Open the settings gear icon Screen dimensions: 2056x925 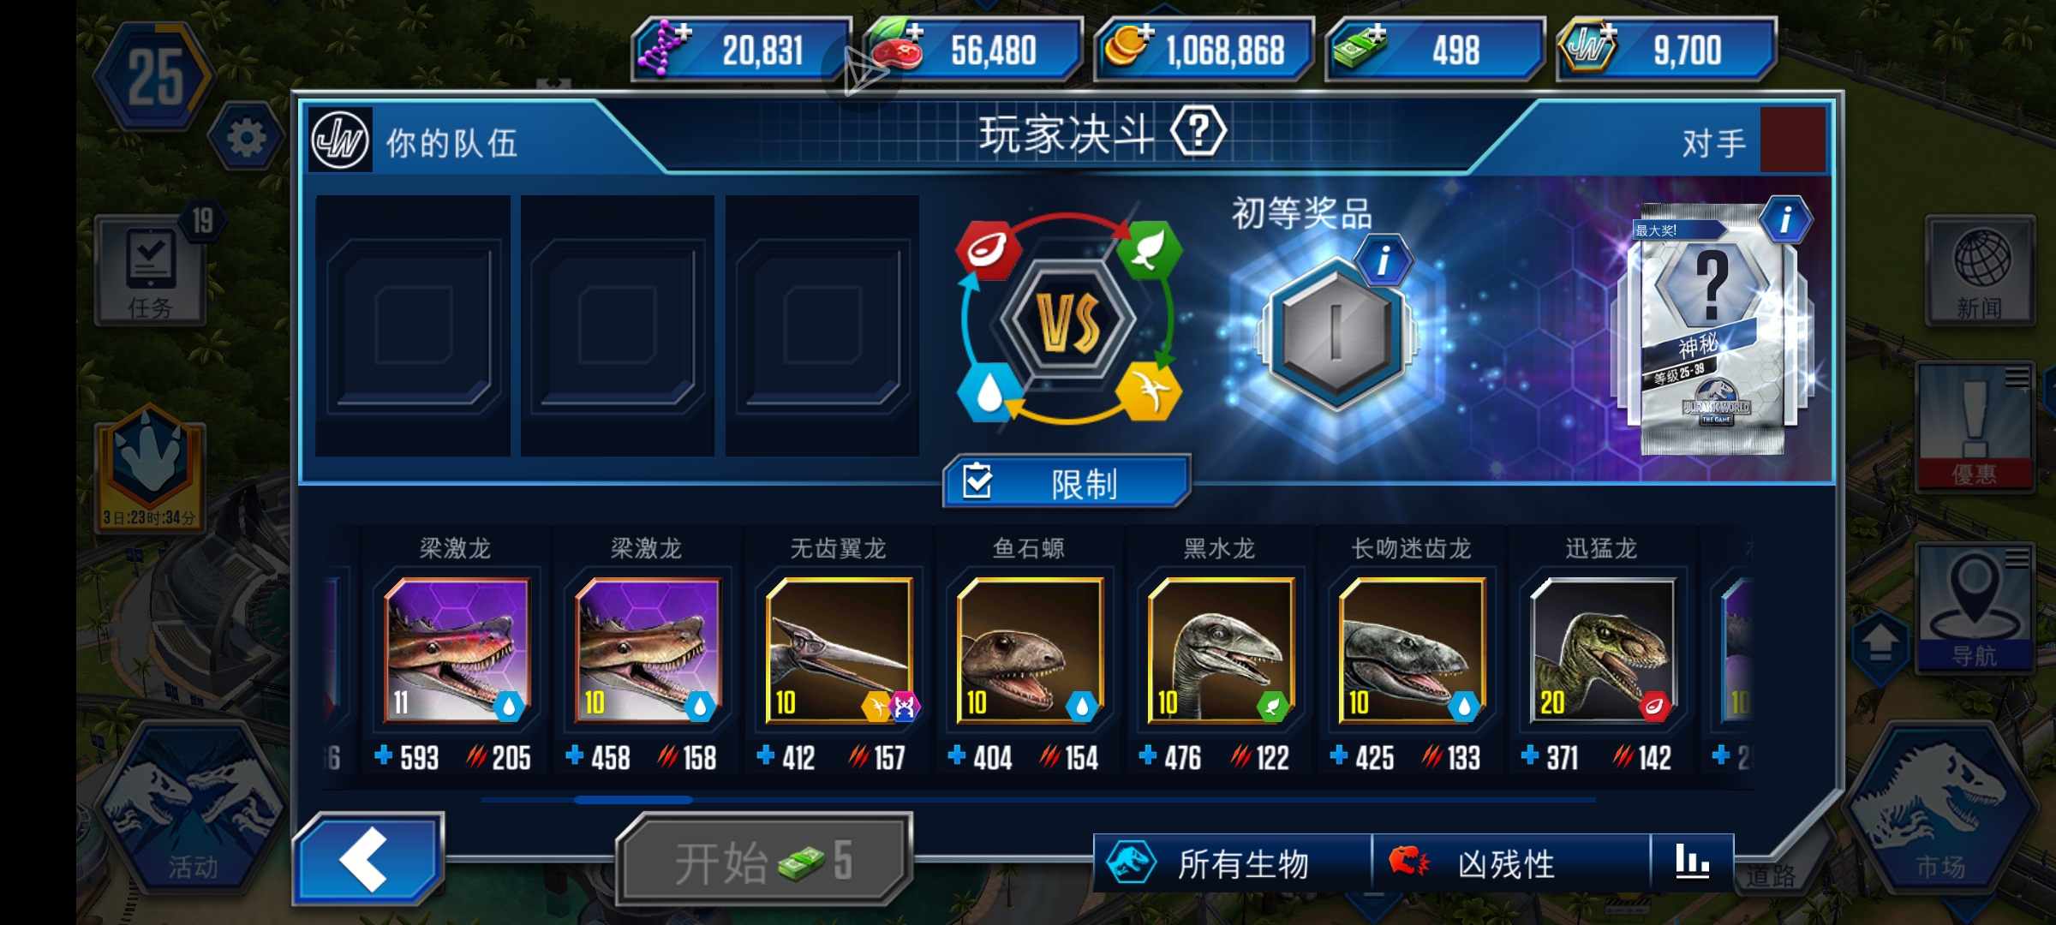[x=246, y=138]
